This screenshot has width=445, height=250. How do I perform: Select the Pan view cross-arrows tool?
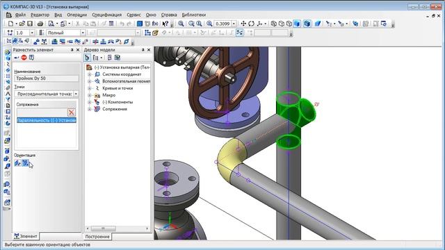coord(243,24)
